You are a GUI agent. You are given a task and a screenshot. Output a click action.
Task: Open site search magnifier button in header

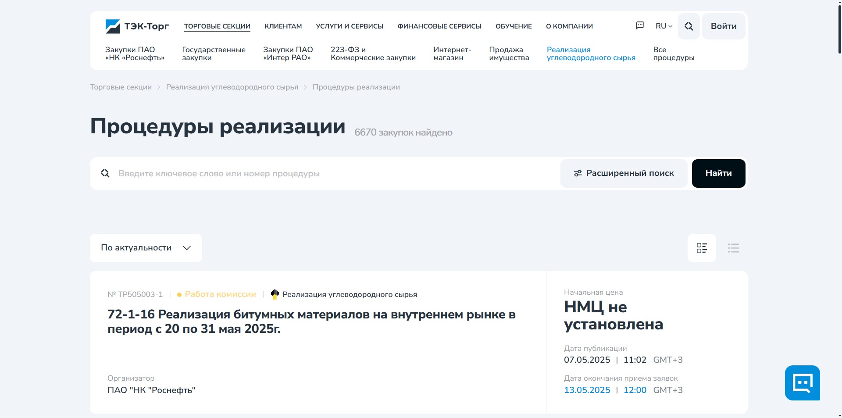pos(689,26)
